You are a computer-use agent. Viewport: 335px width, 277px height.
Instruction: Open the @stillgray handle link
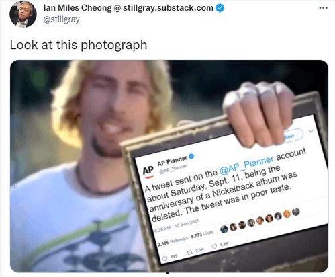click(61, 19)
